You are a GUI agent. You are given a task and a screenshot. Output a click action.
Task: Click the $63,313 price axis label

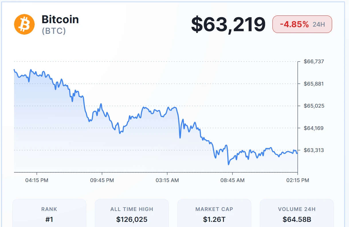[314, 150]
